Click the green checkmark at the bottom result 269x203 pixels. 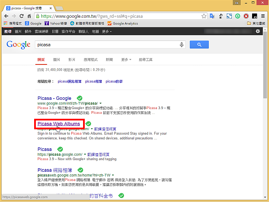(121, 195)
